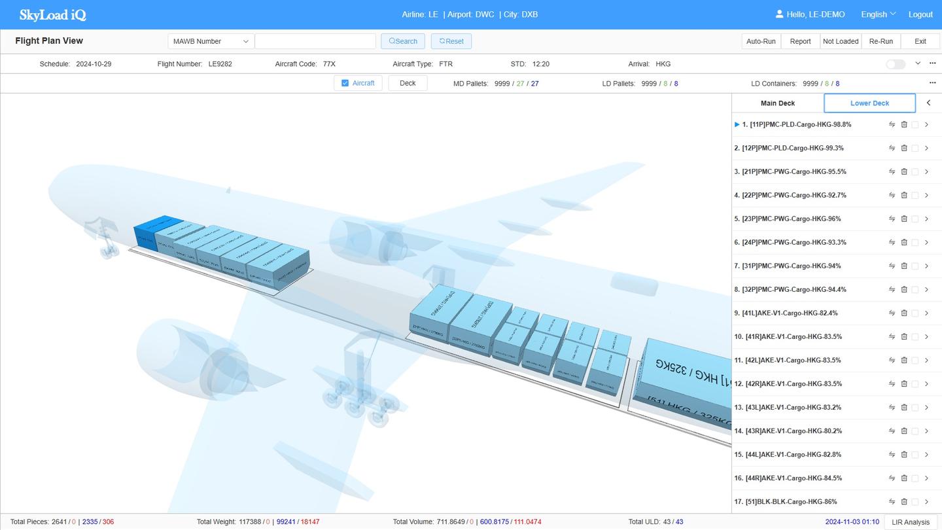The image size is (942, 530).
Task: Tick the checkbox for 22P PMC-PWG row
Action: coord(915,195)
